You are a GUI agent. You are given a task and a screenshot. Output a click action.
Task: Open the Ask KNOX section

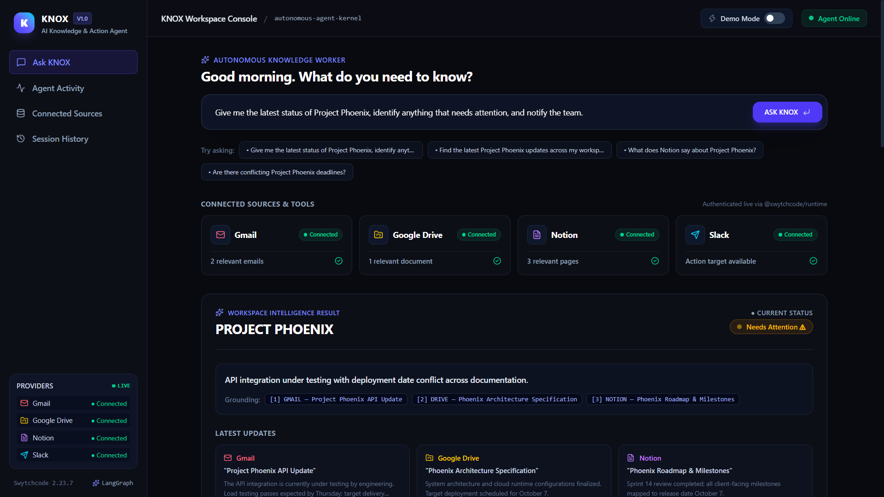73,62
